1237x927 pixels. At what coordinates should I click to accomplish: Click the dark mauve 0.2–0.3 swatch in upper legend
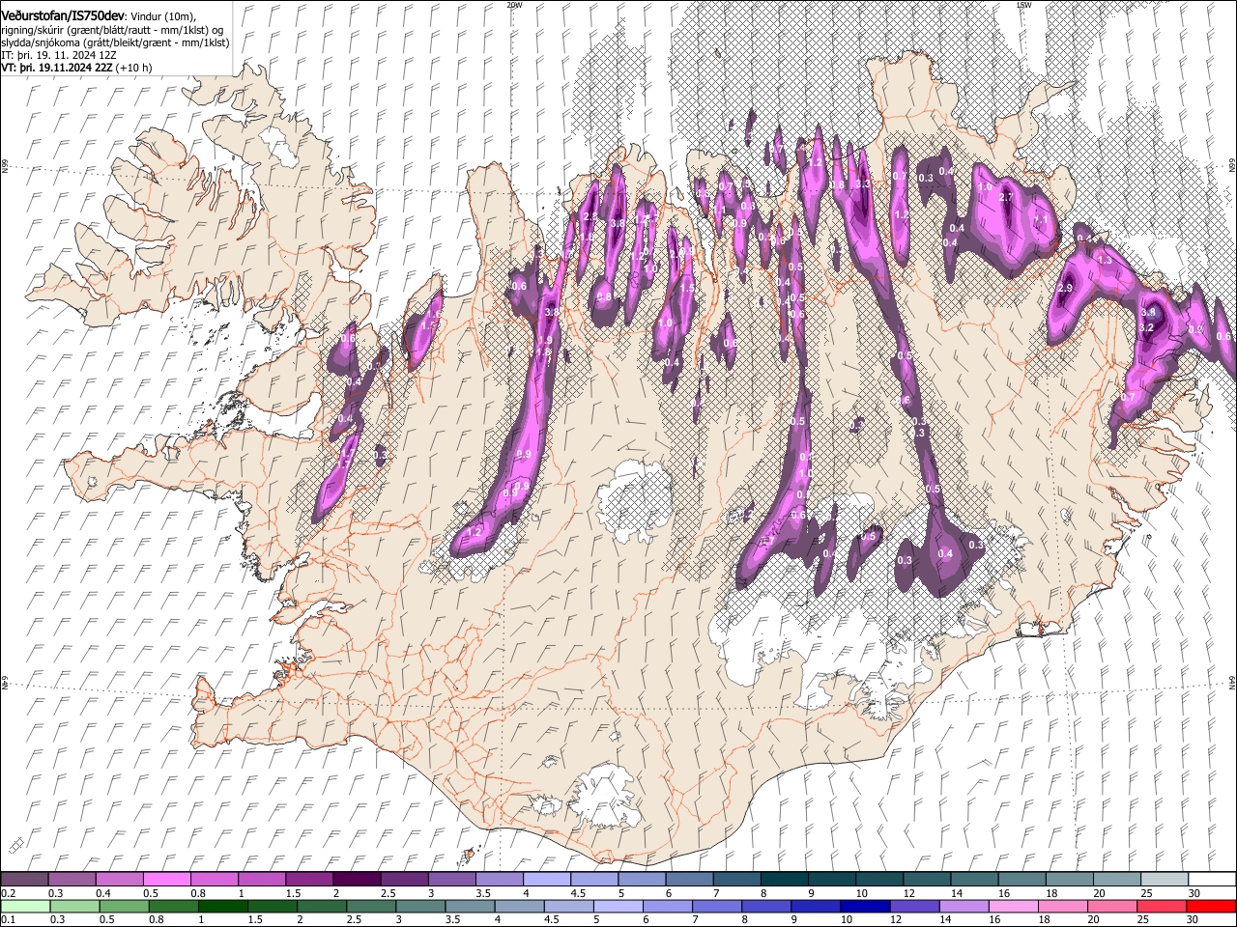(24, 880)
